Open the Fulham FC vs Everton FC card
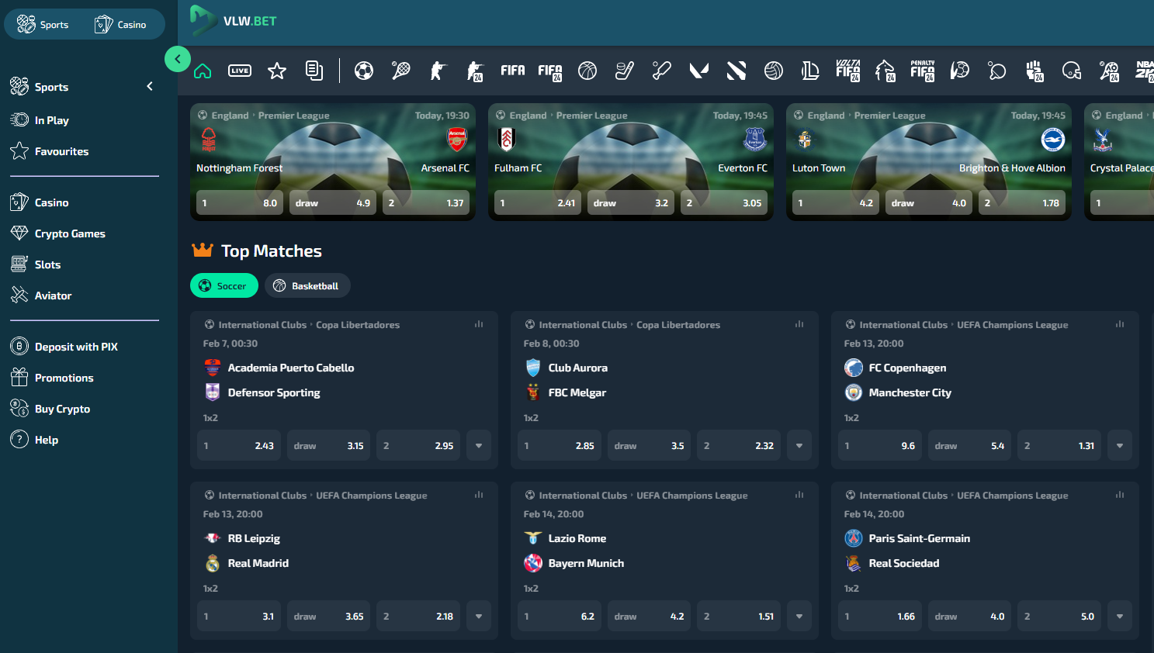 tap(631, 161)
